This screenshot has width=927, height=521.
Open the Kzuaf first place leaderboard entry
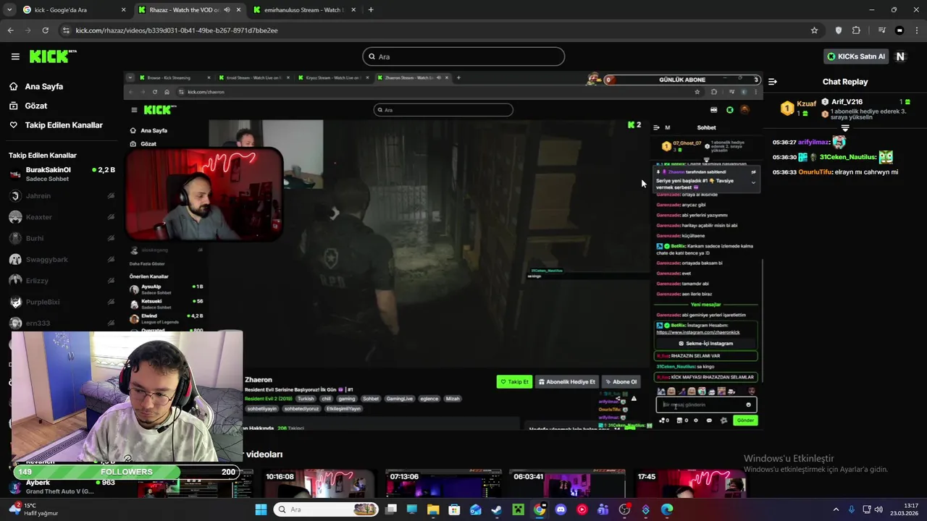798,109
